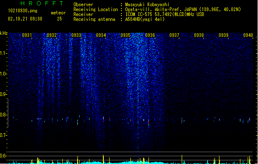
Task: Click the HROFFT title text
Action: pyautogui.click(x=42, y=3)
